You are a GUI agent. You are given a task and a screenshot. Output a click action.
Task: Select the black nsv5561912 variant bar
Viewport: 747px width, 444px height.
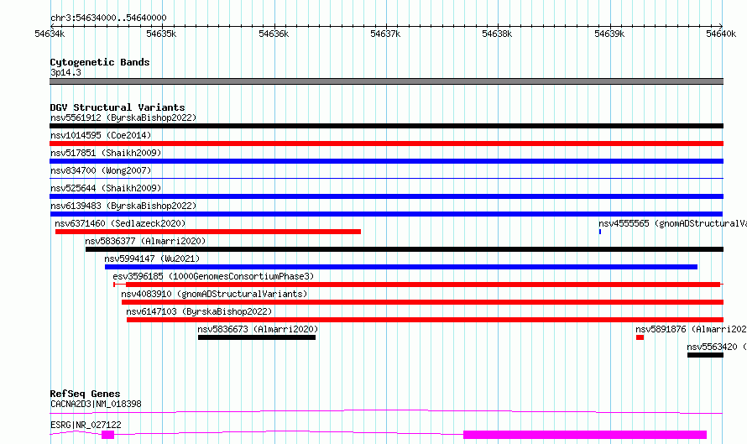click(386, 126)
